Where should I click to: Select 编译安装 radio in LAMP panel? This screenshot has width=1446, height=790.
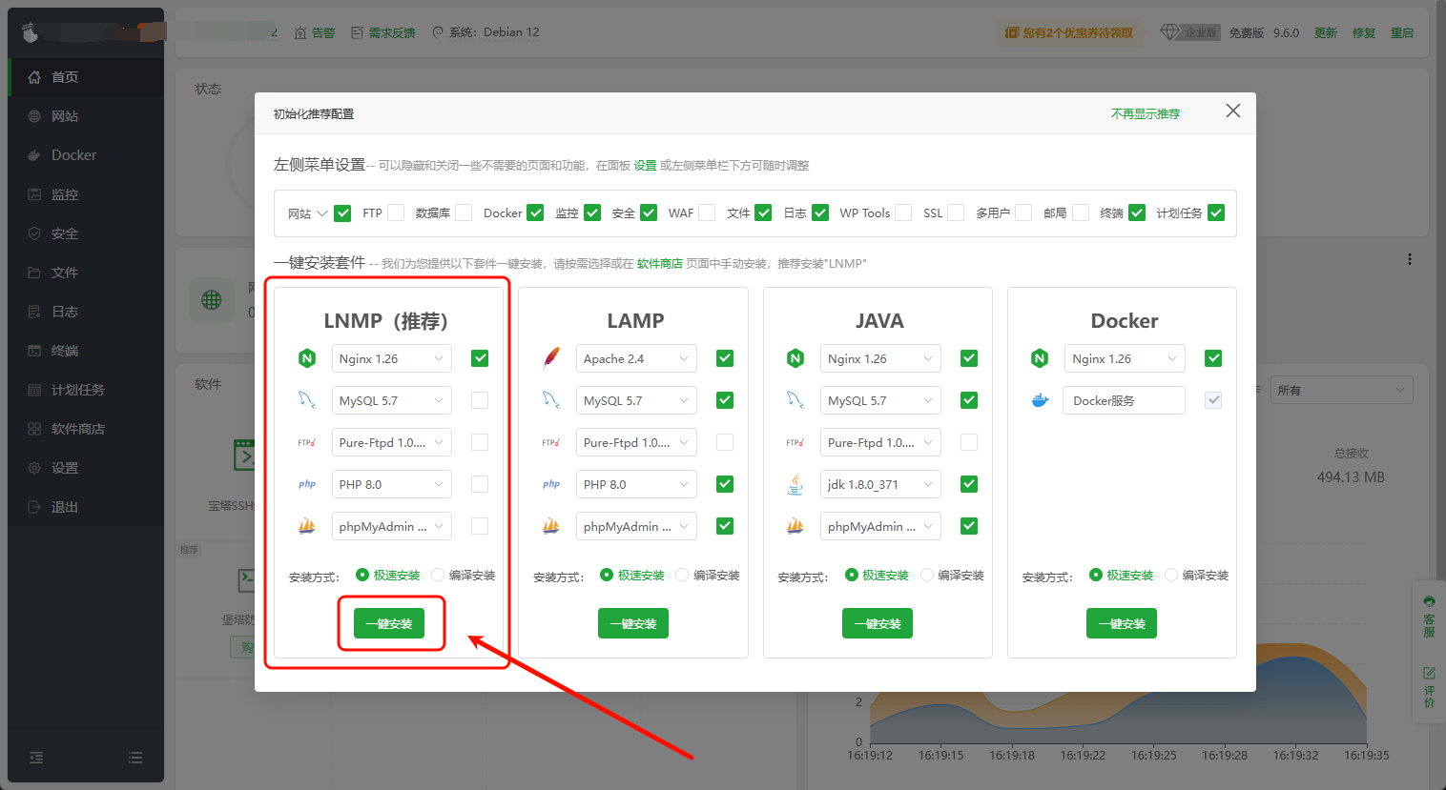pyautogui.click(x=682, y=575)
